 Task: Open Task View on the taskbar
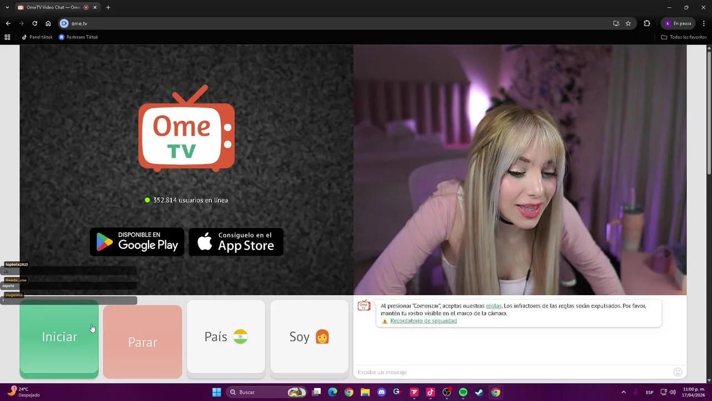tap(317, 392)
